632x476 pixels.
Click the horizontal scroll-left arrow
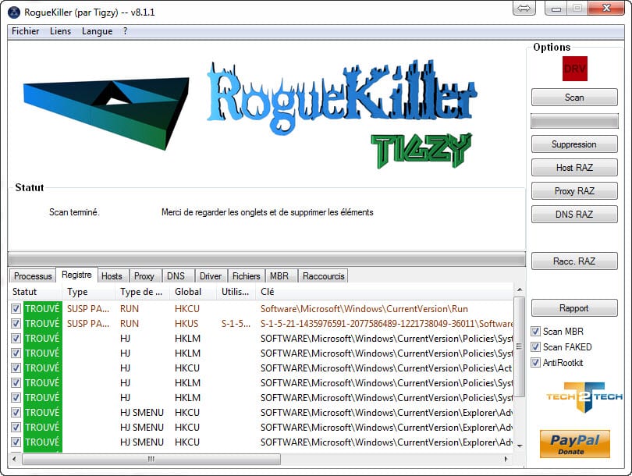pyautogui.click(x=15, y=459)
